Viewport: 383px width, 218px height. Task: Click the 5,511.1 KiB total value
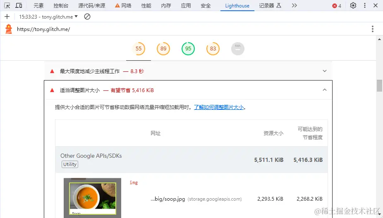pyautogui.click(x=269, y=160)
